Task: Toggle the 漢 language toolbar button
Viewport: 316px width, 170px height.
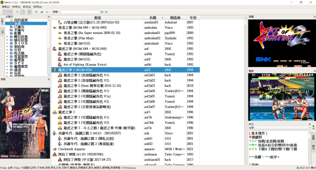Action: (29, 12)
